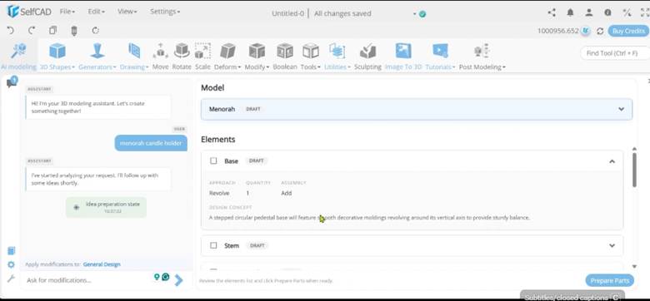Toggle fullscreen mode icon
Viewport: 650px width, 301px height.
click(645, 12)
